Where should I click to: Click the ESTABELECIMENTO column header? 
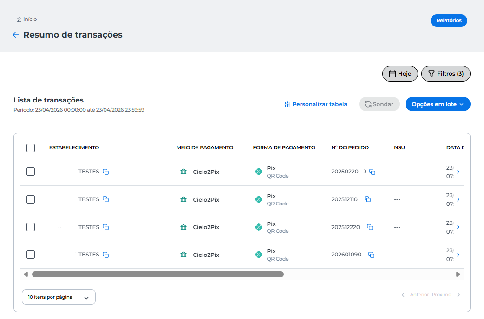pos(74,147)
